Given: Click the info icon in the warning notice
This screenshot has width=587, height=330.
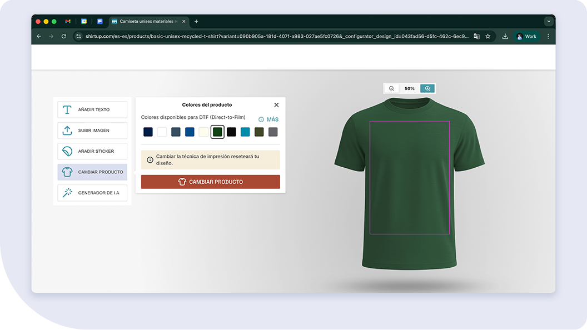Looking at the screenshot, I should point(150,160).
